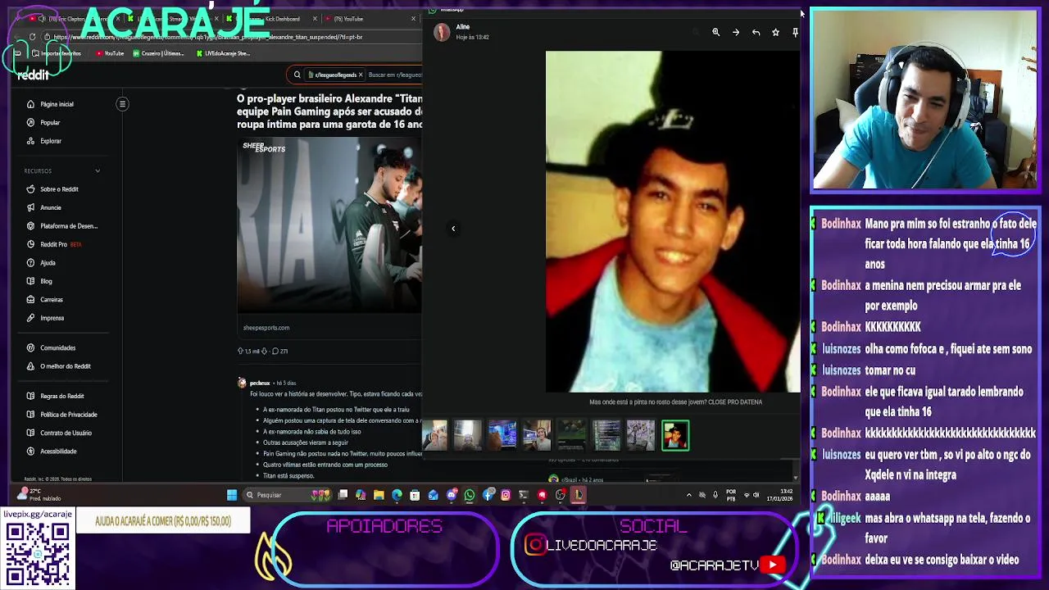
Task: Upvote the Reddit post
Action: pos(240,351)
